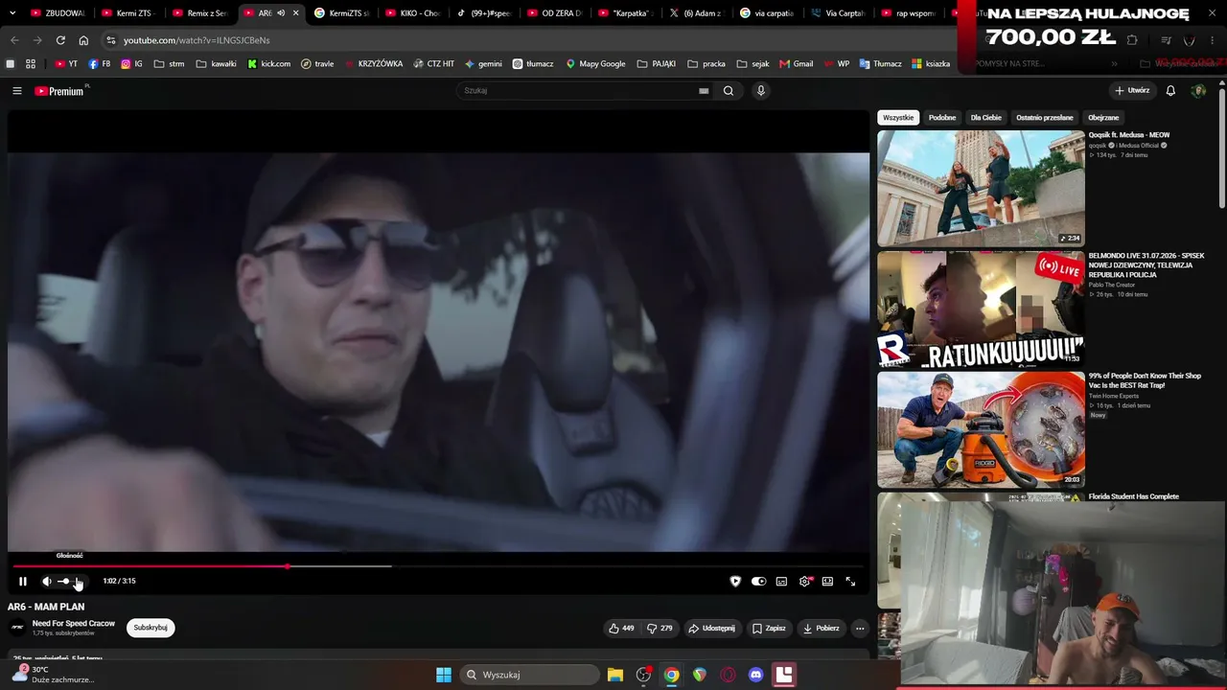The image size is (1227, 690).
Task: Dislike the video with thumbs down
Action: click(660, 629)
